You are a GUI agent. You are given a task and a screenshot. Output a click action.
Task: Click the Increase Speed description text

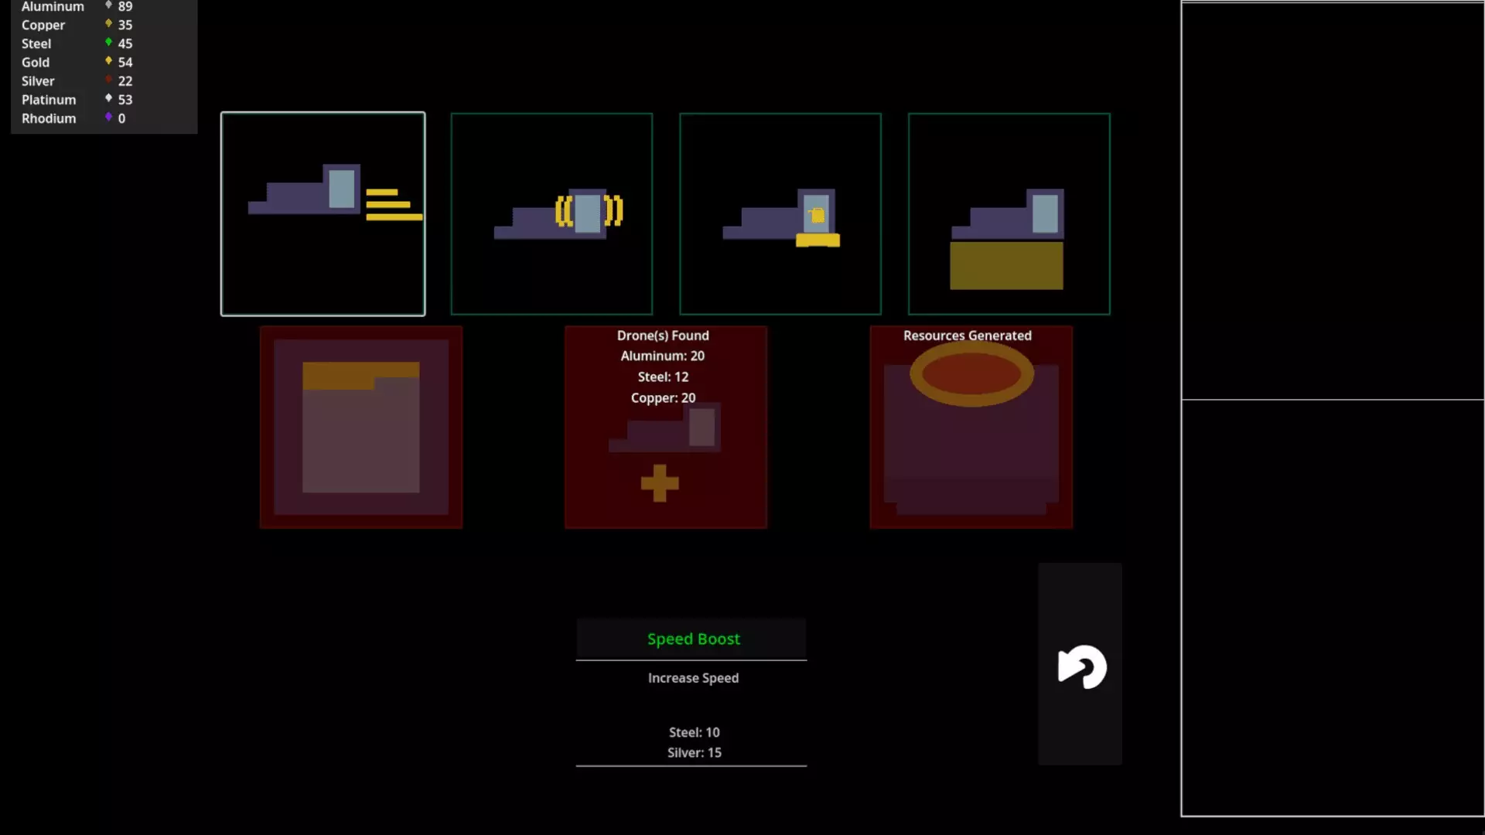pyautogui.click(x=693, y=678)
